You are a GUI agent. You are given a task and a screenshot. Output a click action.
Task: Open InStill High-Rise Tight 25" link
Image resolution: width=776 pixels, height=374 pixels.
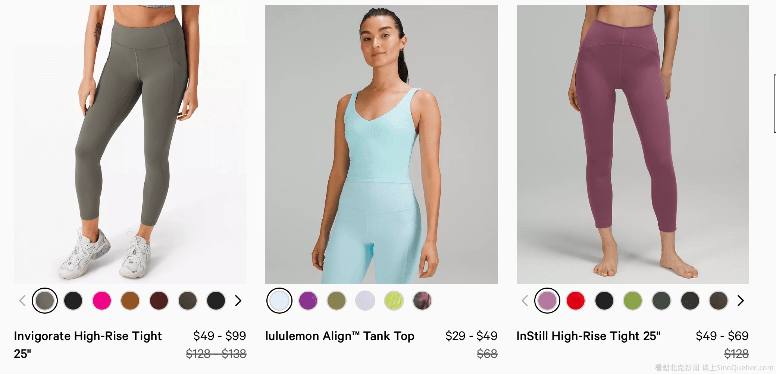(588, 336)
